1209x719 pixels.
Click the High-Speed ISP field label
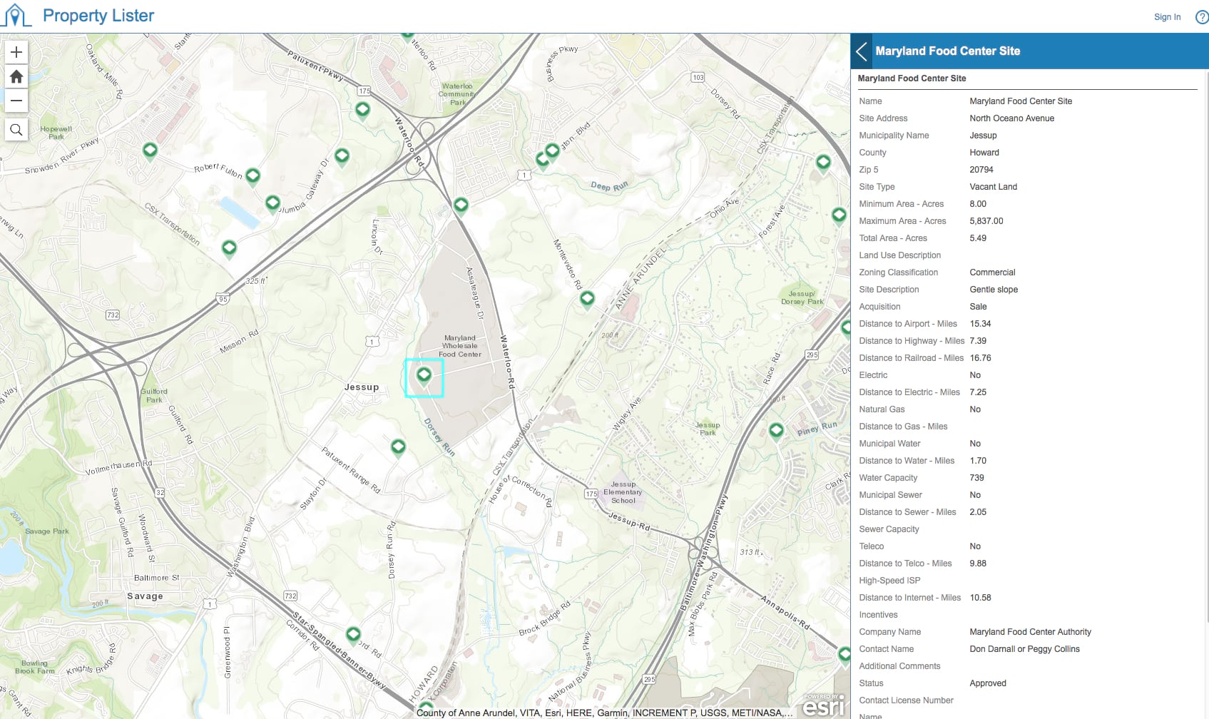click(x=889, y=581)
